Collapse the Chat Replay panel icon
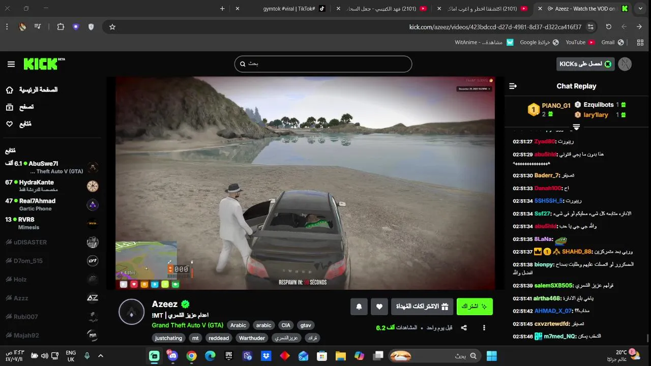This screenshot has width=651, height=366. tap(513, 86)
